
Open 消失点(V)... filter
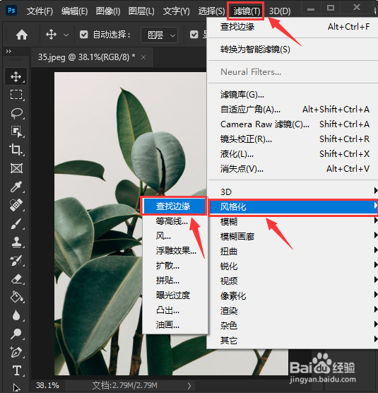(292, 169)
